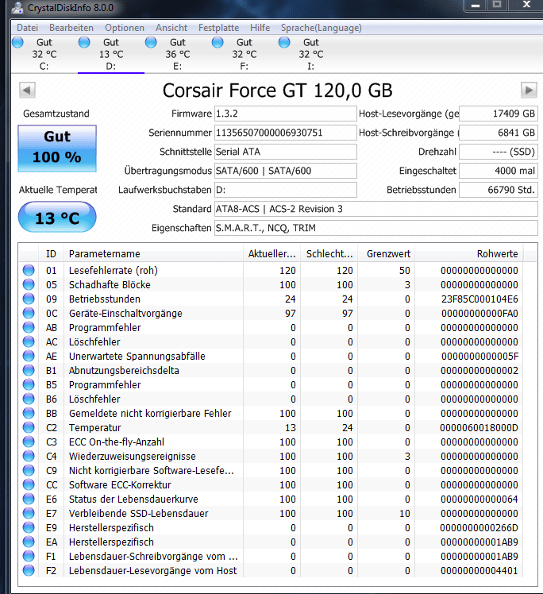Click the Parametername column header
The width and height of the screenshot is (543, 594).
tap(153, 254)
